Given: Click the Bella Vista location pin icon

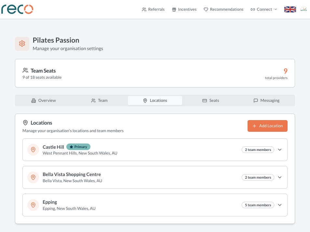Looking at the screenshot, I should pos(33,177).
